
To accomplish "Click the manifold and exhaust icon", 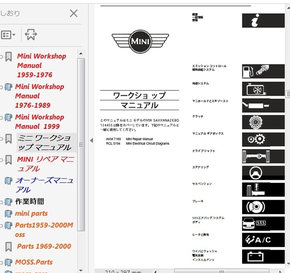I will [263, 105].
